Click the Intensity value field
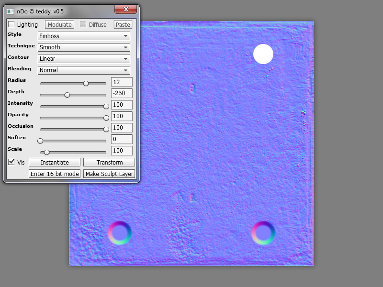 pyautogui.click(x=122, y=105)
